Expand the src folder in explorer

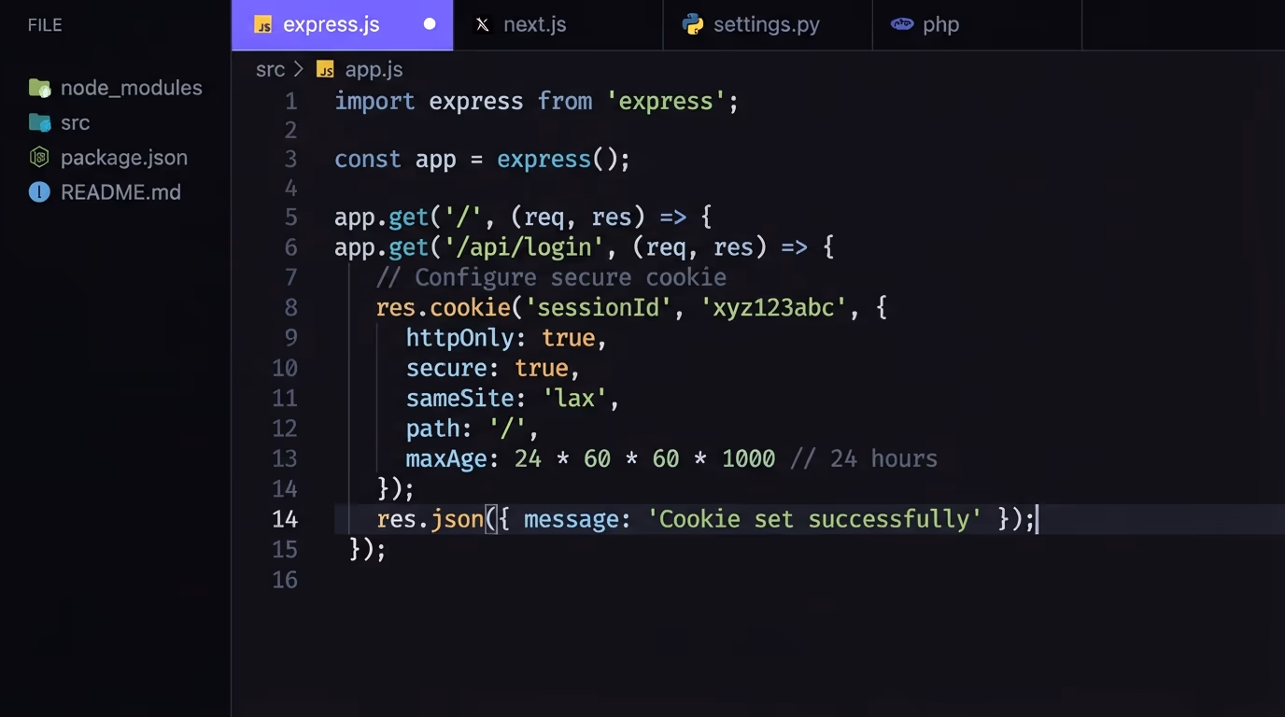point(60,122)
